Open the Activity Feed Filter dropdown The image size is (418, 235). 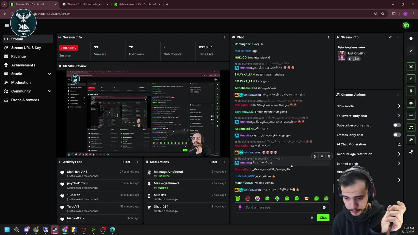coord(126,162)
